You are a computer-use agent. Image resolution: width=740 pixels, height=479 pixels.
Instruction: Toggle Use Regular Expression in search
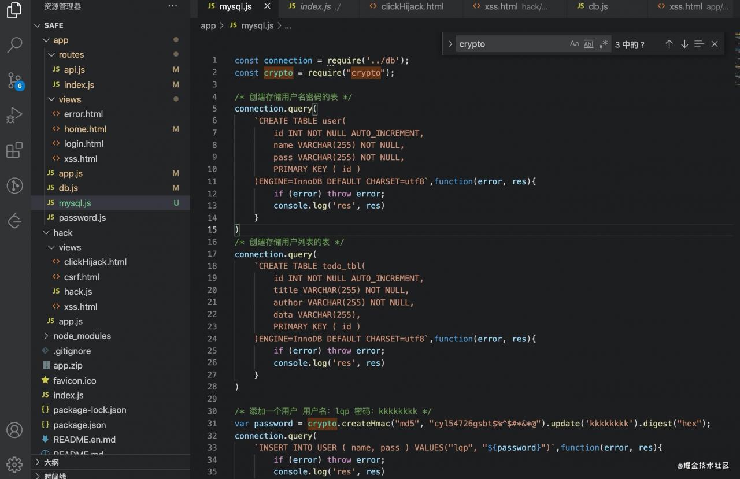[x=604, y=43]
